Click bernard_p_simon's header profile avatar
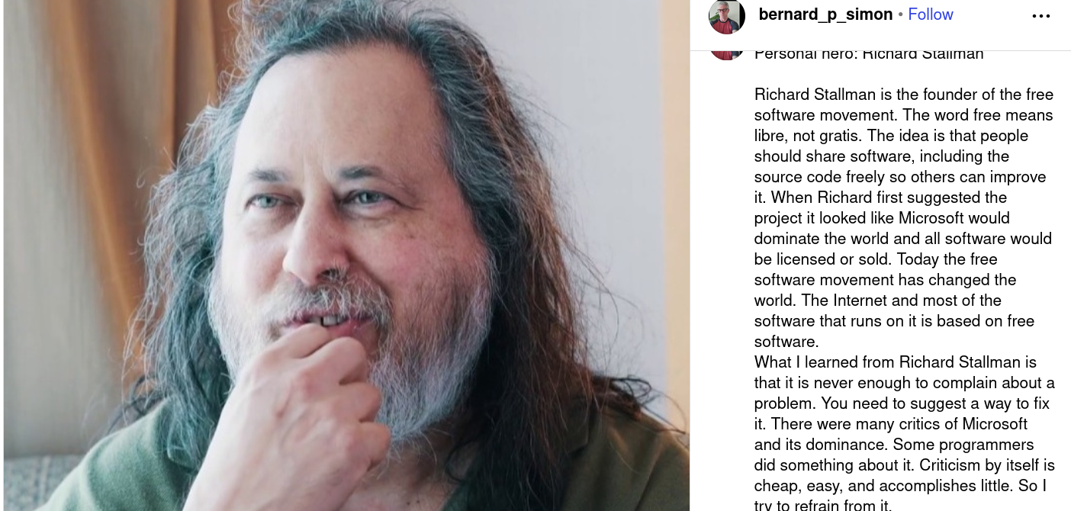Image resolution: width=1071 pixels, height=511 pixels. pos(726,16)
